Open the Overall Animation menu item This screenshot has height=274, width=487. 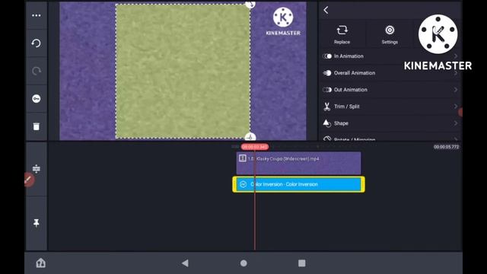[x=390, y=73]
